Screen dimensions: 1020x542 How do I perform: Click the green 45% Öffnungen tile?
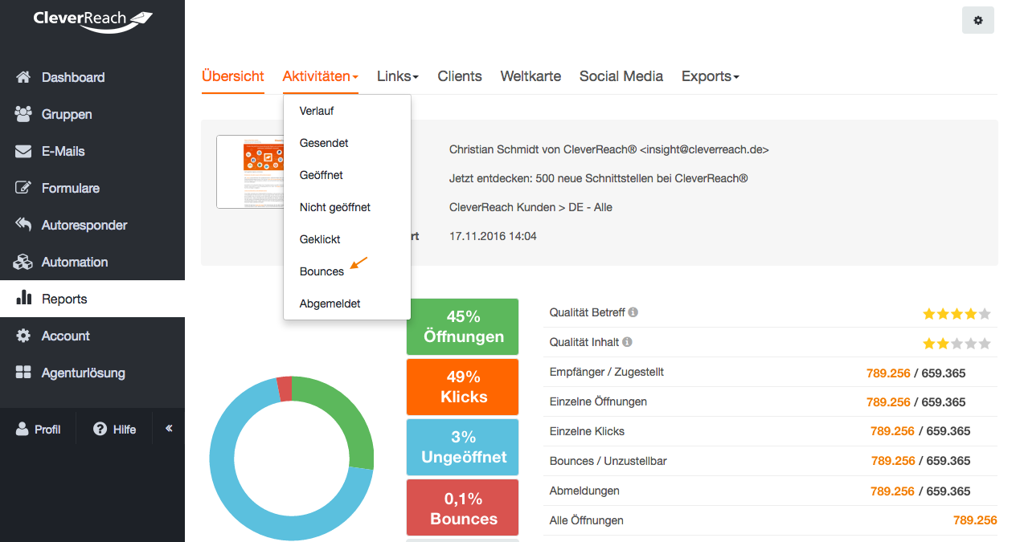click(x=463, y=327)
